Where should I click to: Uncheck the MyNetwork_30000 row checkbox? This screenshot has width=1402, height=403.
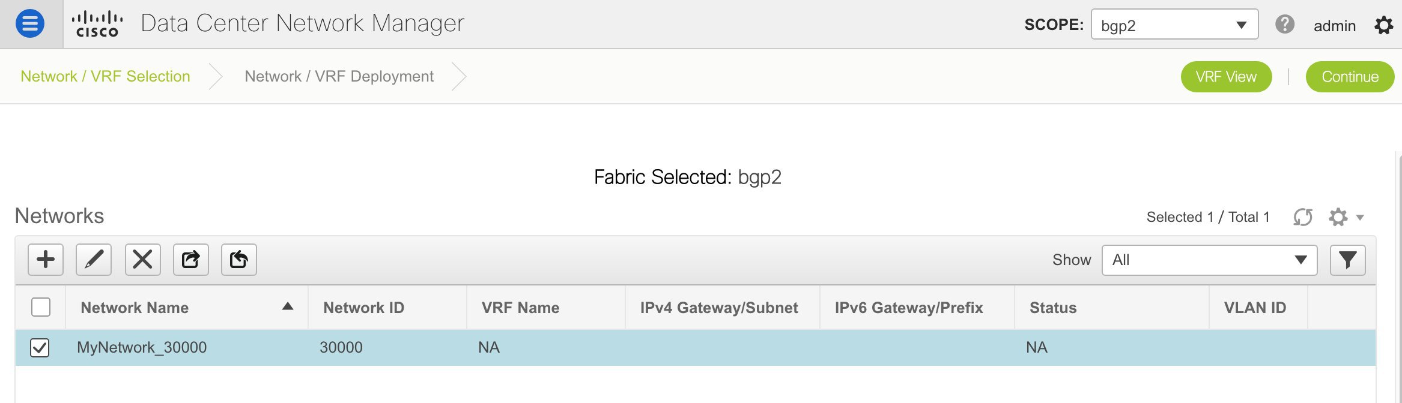coord(40,347)
